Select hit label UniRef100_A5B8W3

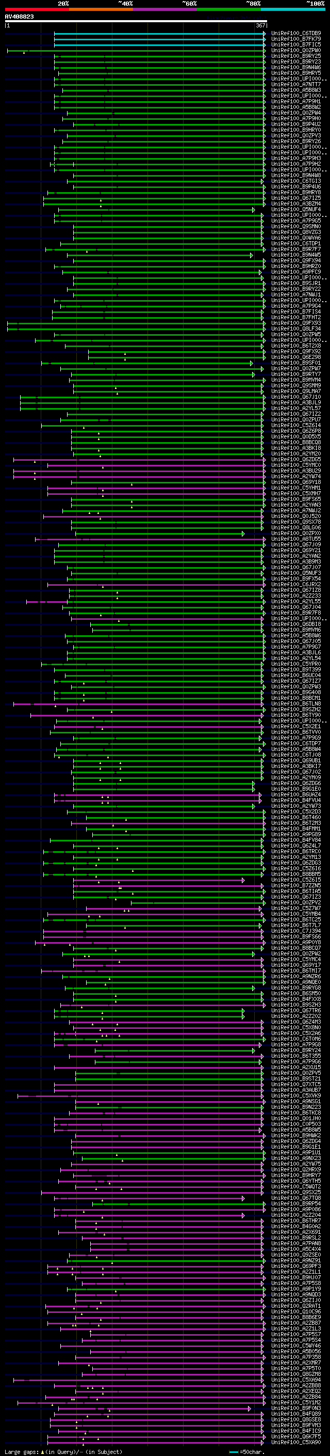point(296,90)
